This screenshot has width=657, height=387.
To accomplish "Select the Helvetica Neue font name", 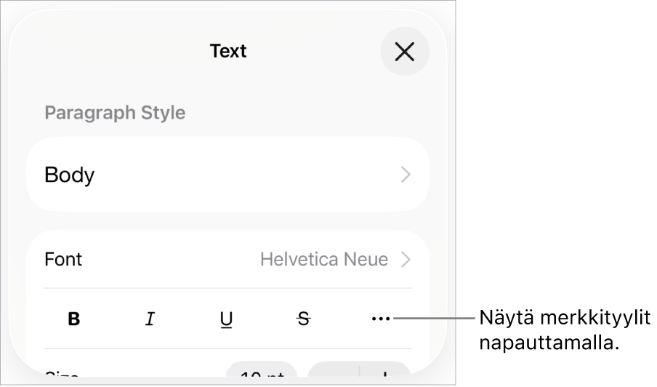I will [x=323, y=259].
